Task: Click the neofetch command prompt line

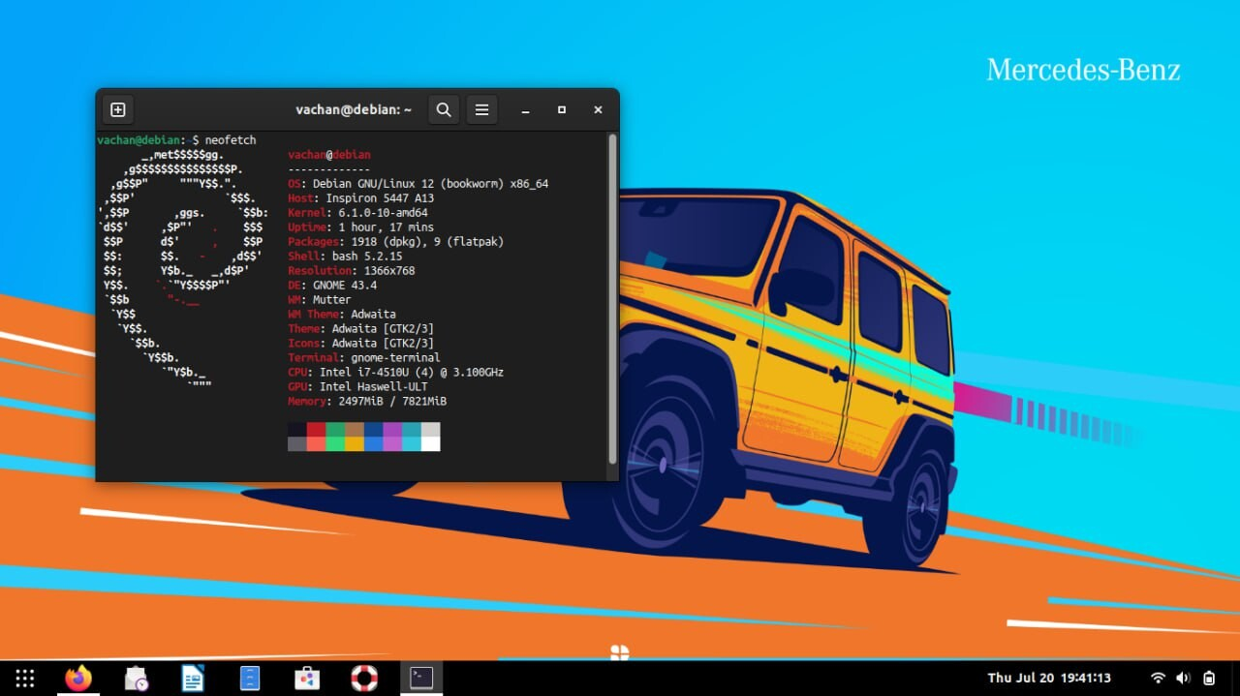Action: click(176, 140)
